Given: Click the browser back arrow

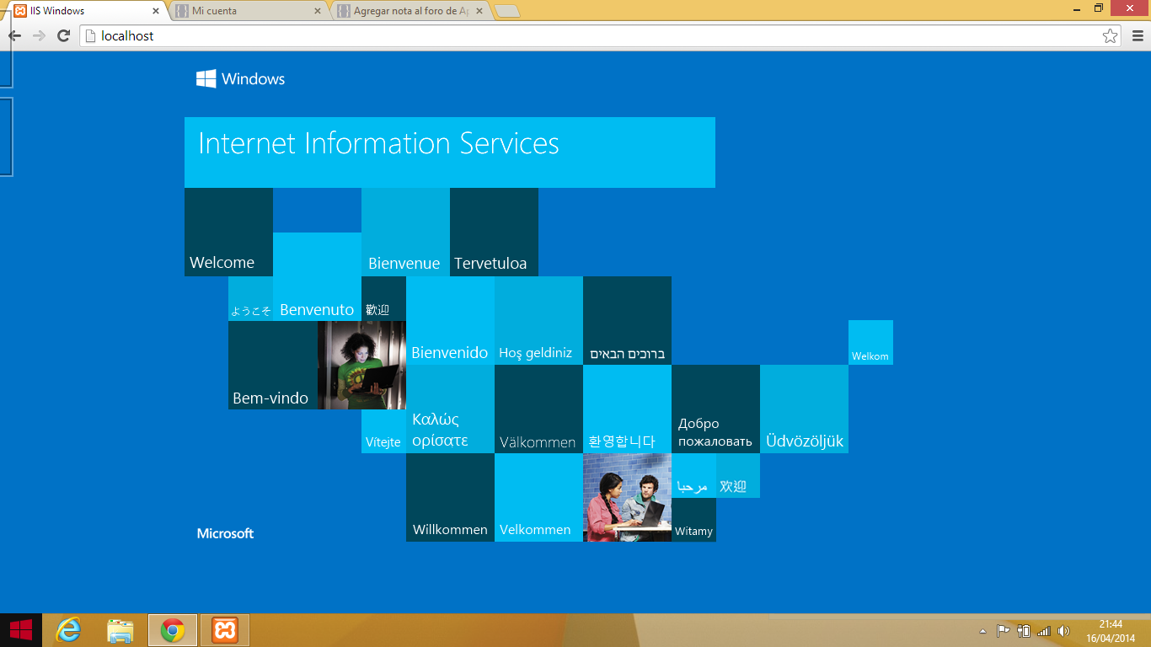Looking at the screenshot, I should click(x=14, y=35).
